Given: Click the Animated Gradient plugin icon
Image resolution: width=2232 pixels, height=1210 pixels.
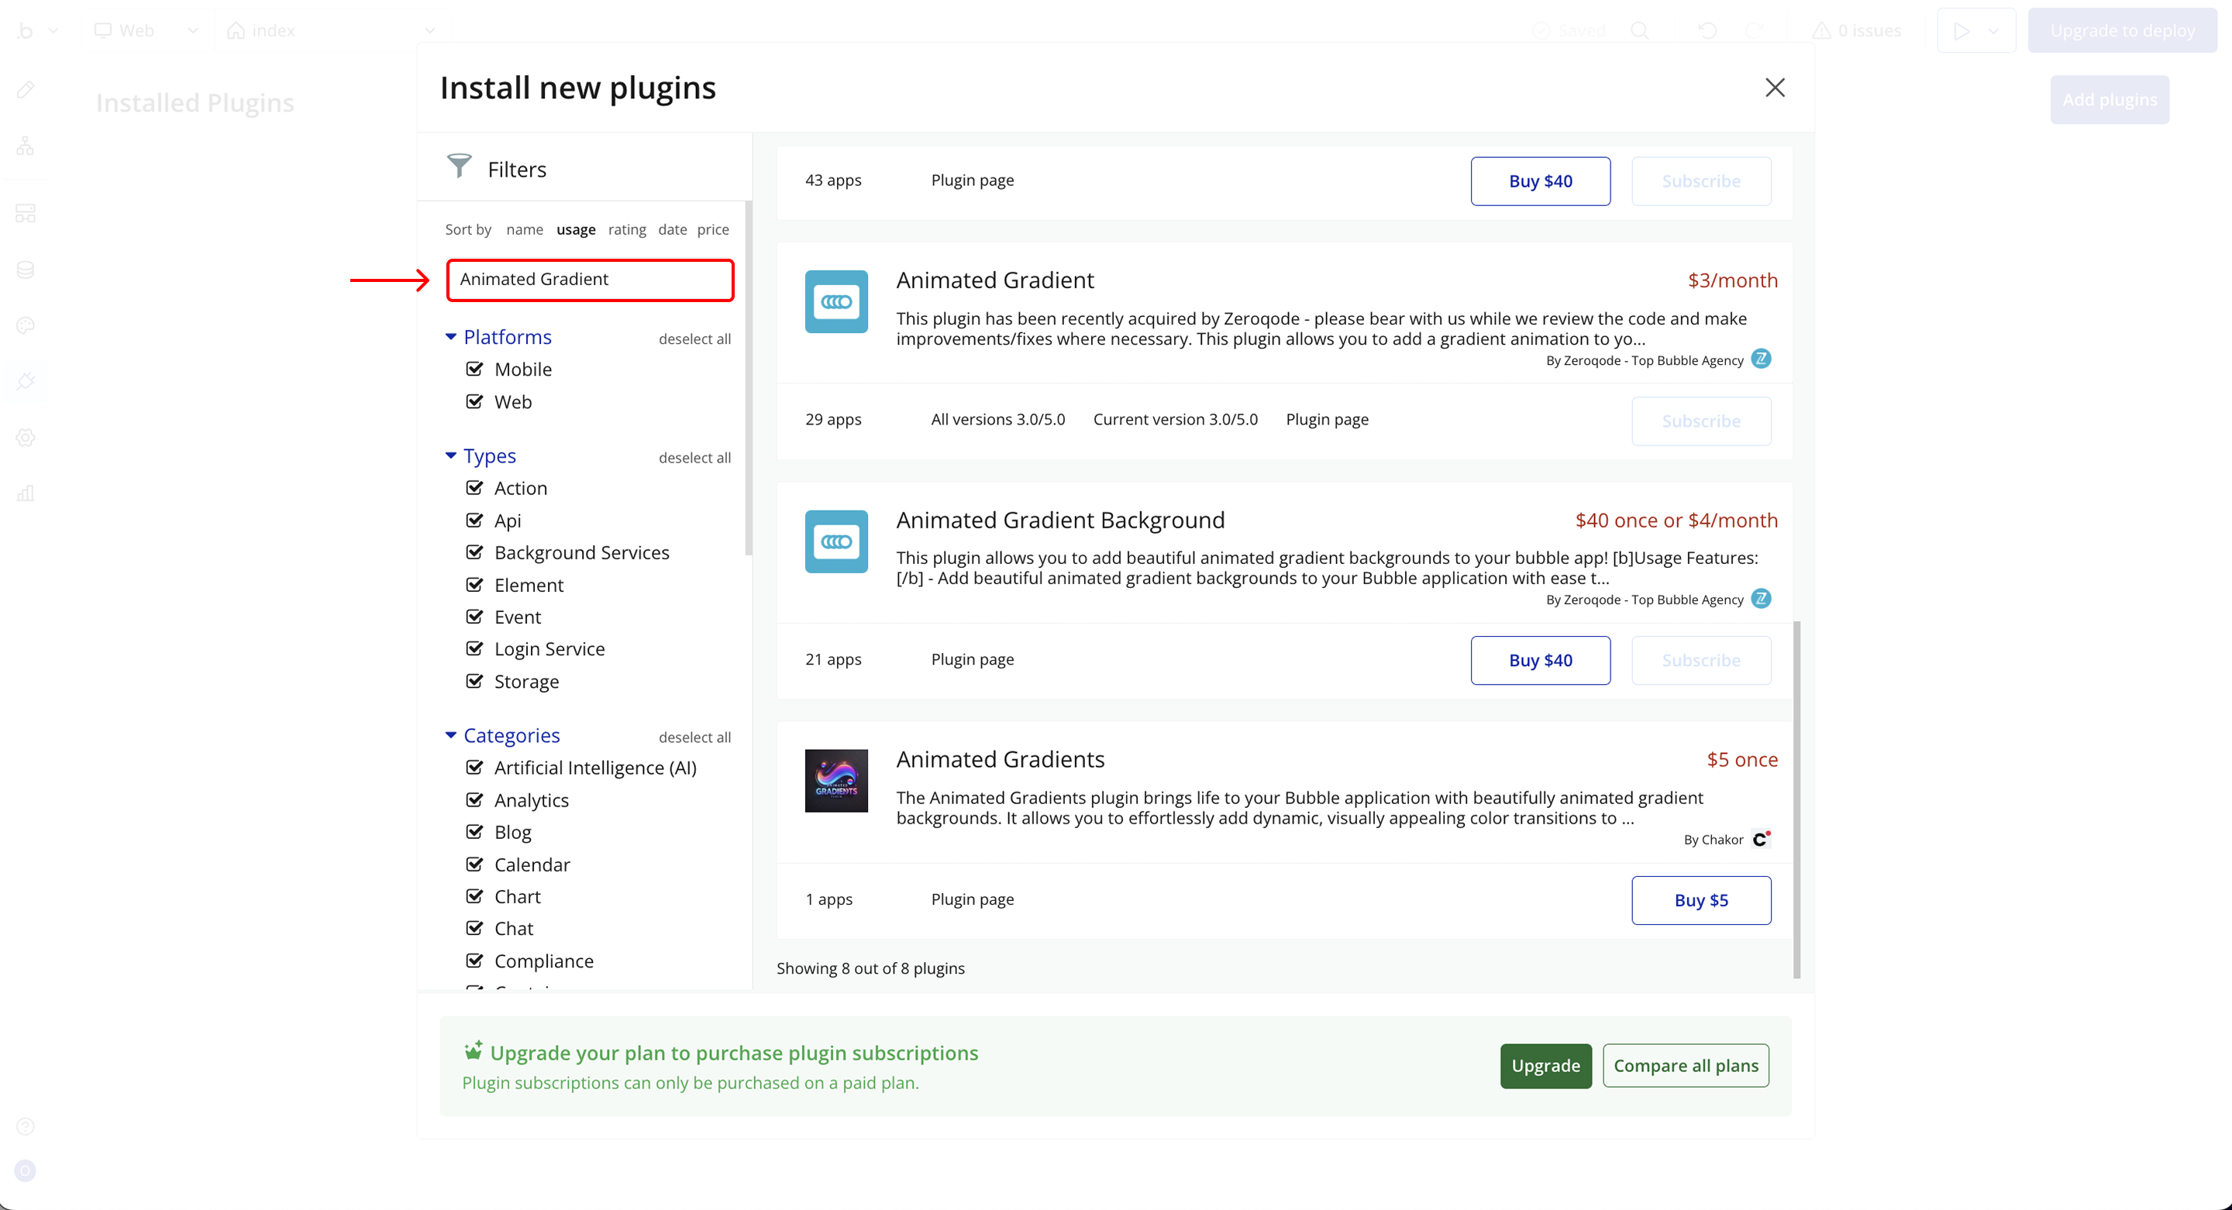Looking at the screenshot, I should click(835, 301).
